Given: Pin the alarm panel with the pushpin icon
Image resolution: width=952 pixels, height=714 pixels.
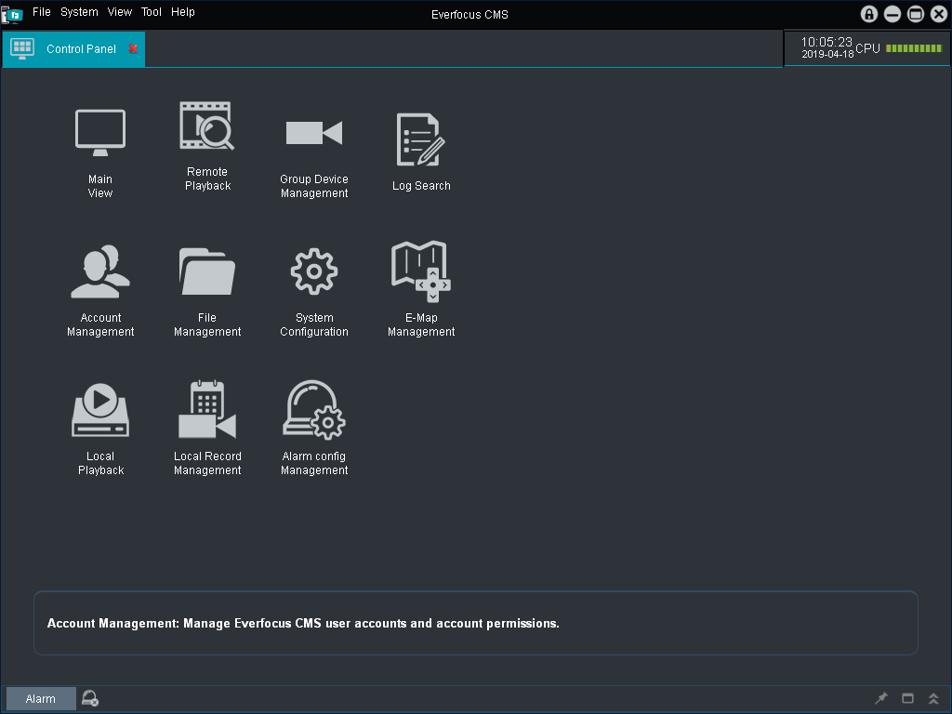Looking at the screenshot, I should coord(880,698).
